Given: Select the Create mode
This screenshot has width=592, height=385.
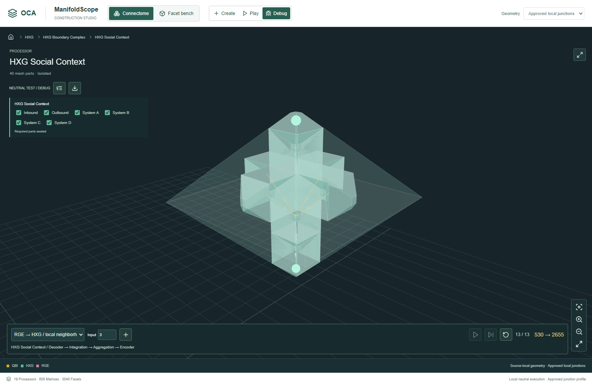Looking at the screenshot, I should 225,13.
